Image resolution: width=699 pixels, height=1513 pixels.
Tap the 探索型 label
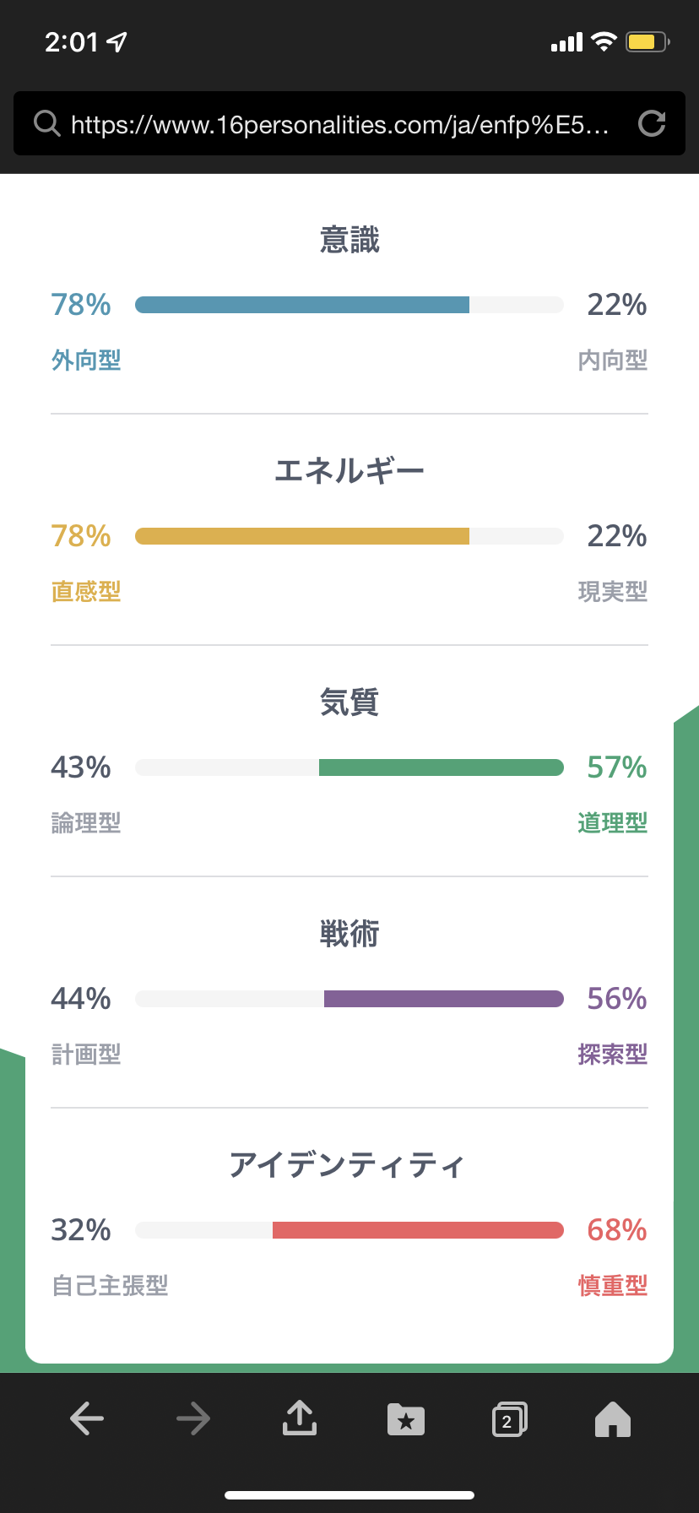(x=613, y=1055)
